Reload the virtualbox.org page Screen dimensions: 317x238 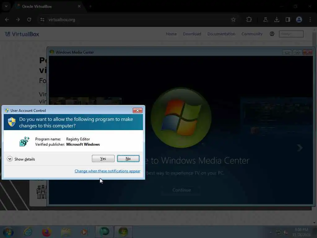pyautogui.click(x=29, y=20)
